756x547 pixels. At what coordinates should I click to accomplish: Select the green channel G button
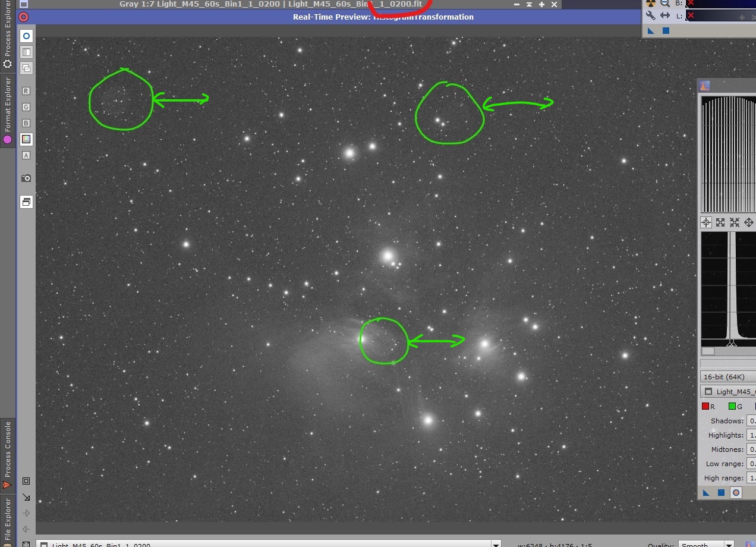point(26,107)
